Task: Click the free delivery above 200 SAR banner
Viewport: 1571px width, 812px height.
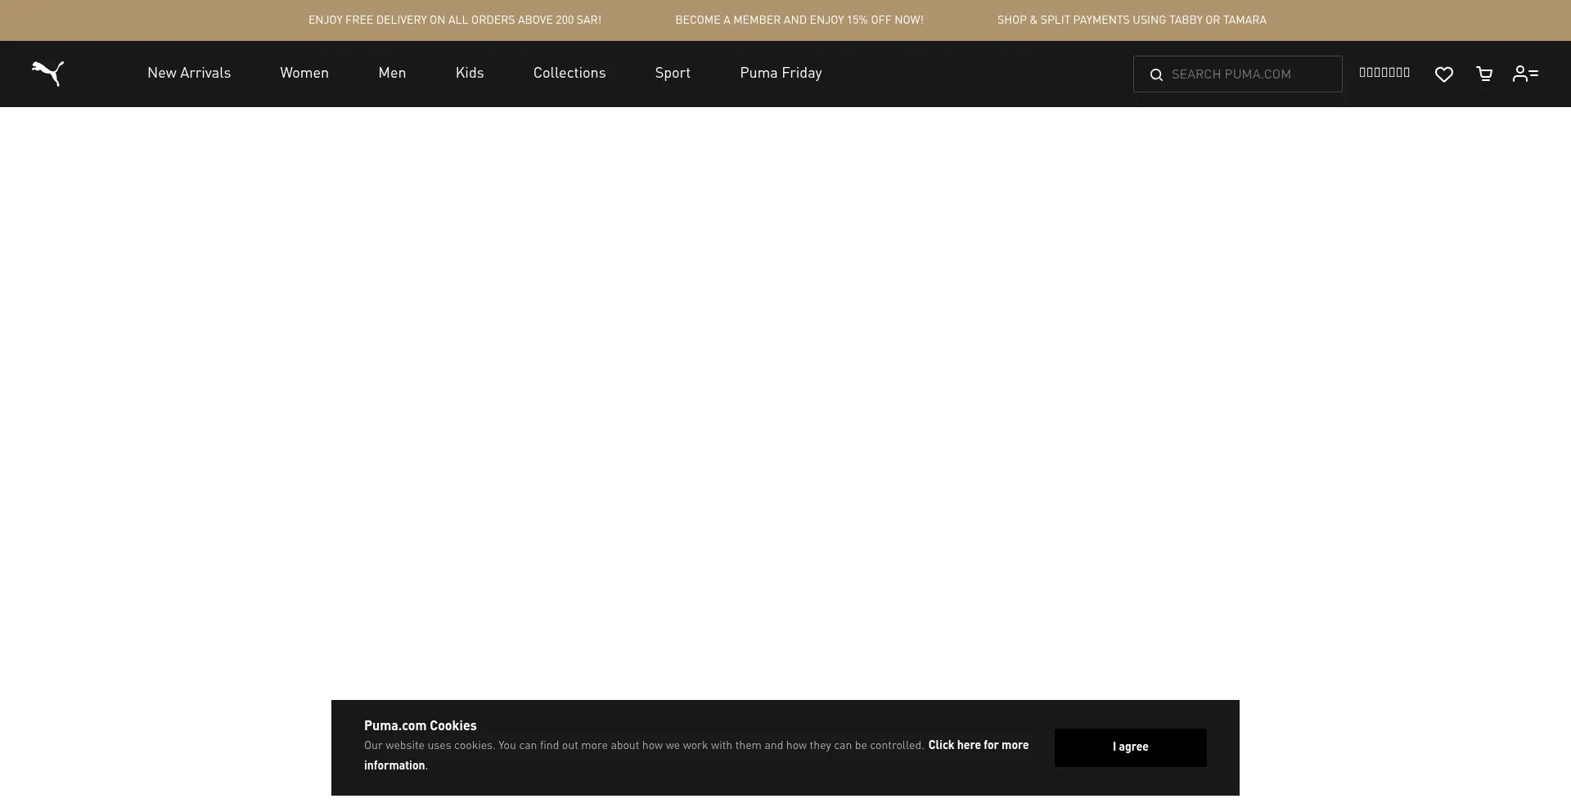Action: point(455,20)
